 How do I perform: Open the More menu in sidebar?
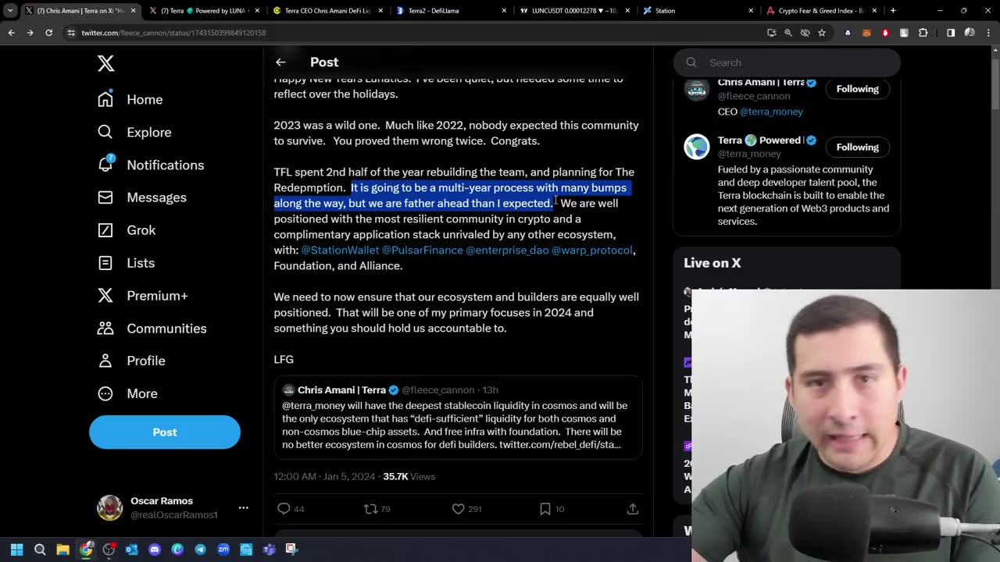pyautogui.click(x=127, y=393)
